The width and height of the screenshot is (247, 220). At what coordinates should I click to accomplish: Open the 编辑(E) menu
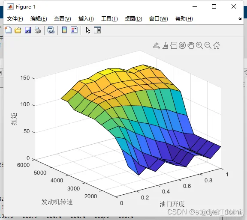tap(39, 19)
